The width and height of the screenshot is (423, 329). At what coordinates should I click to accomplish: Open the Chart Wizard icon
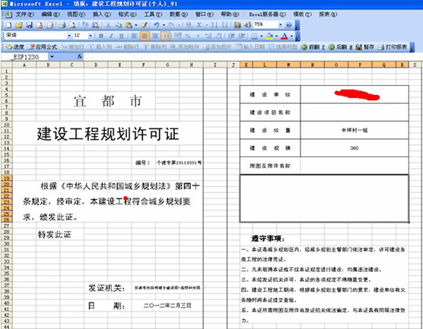pos(237,25)
